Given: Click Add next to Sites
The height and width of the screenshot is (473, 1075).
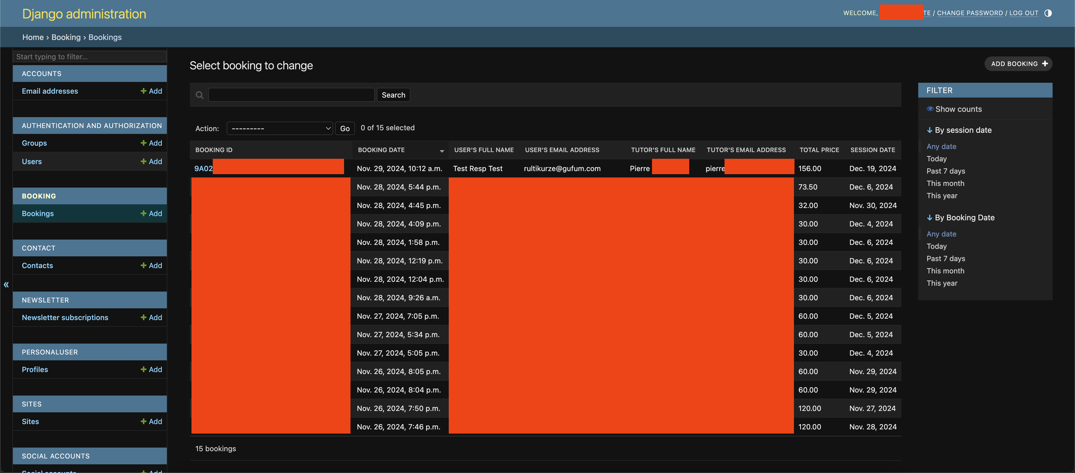Looking at the screenshot, I should coord(151,421).
